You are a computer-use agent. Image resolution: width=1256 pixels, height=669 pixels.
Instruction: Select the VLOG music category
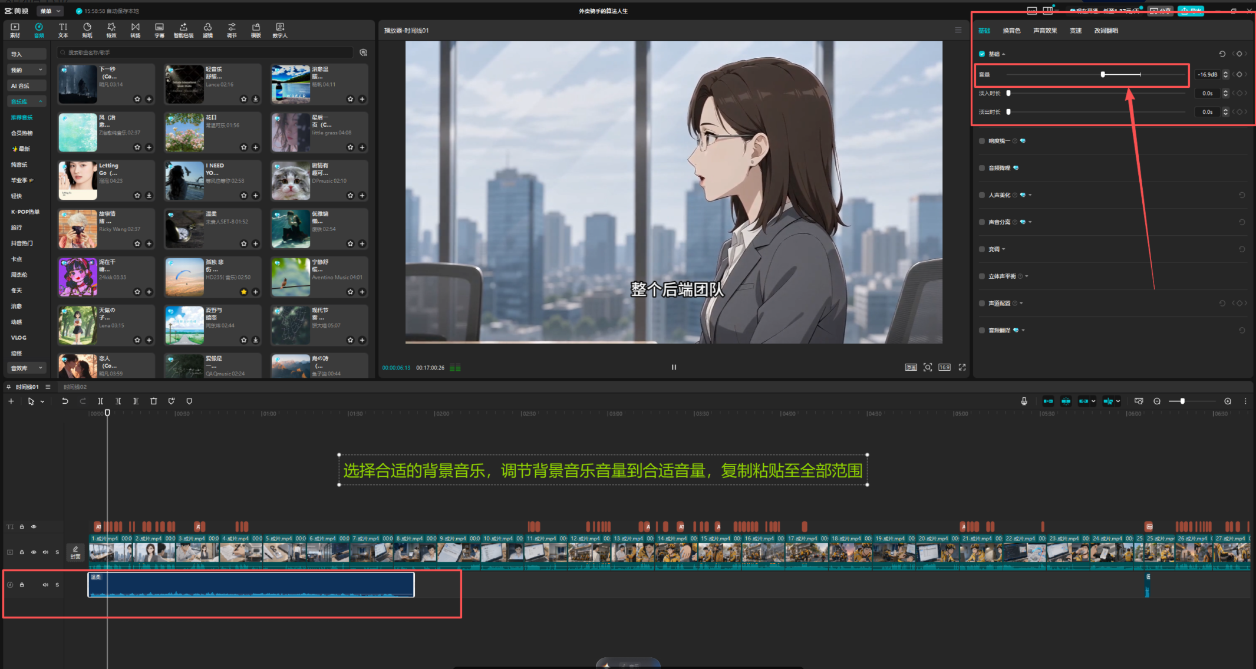coord(19,338)
